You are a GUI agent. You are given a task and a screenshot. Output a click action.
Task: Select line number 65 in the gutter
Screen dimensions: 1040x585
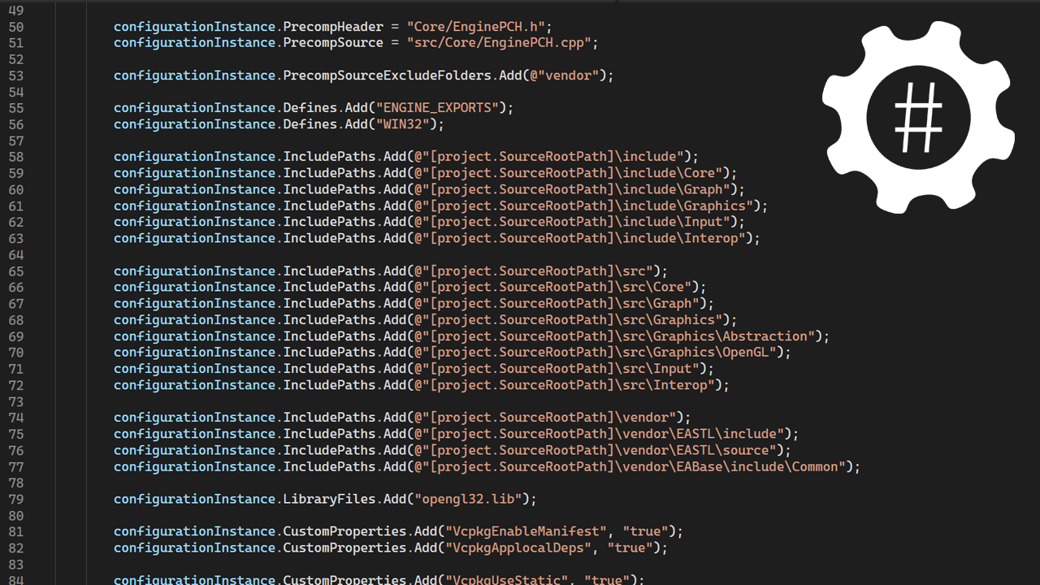(16, 271)
